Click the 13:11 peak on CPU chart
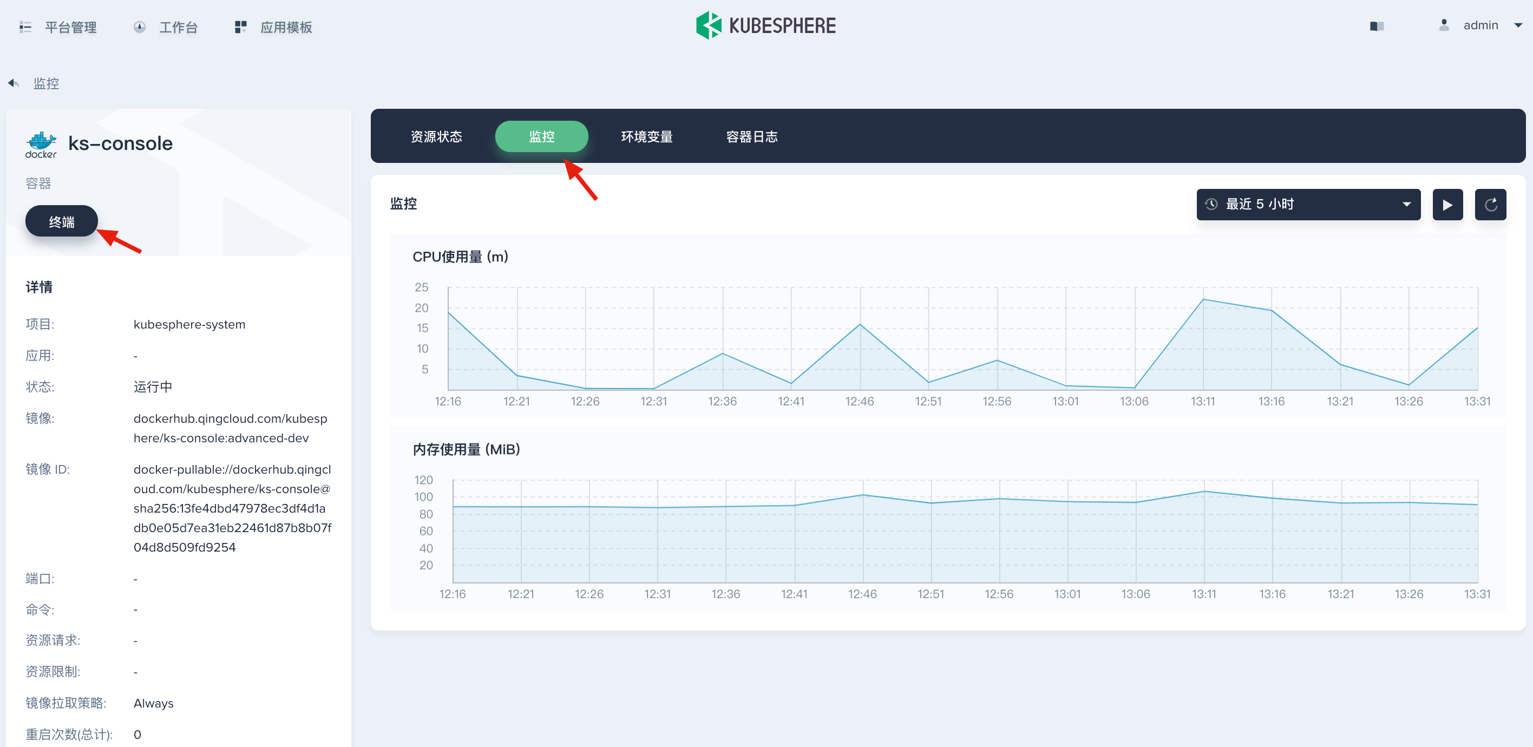This screenshot has height=747, width=1533. click(1203, 299)
